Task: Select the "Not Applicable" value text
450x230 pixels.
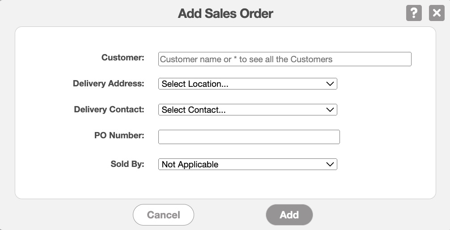Action: (190, 165)
